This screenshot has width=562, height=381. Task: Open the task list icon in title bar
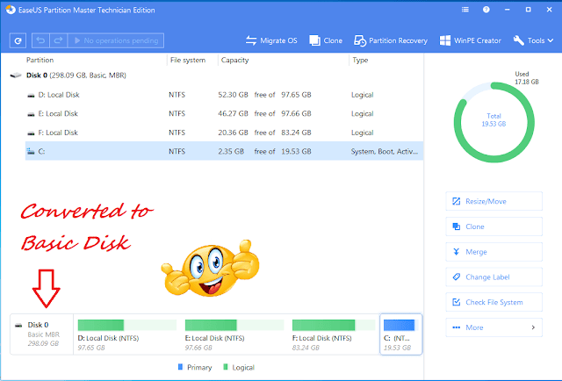pyautogui.click(x=465, y=10)
